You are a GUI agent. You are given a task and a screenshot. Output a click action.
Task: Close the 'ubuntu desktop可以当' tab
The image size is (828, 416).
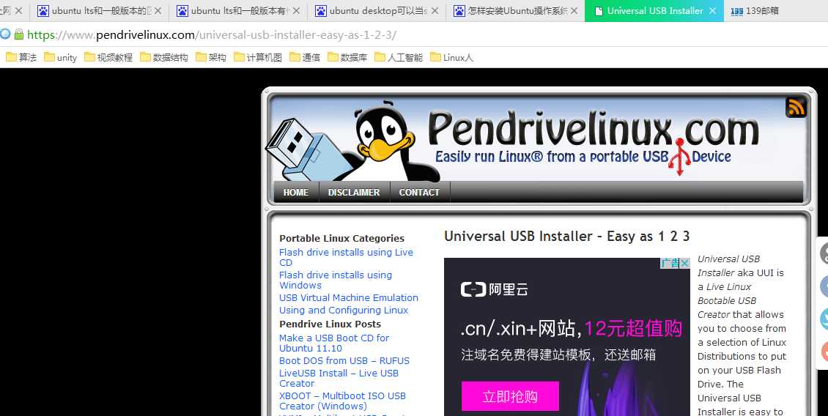pyautogui.click(x=435, y=10)
